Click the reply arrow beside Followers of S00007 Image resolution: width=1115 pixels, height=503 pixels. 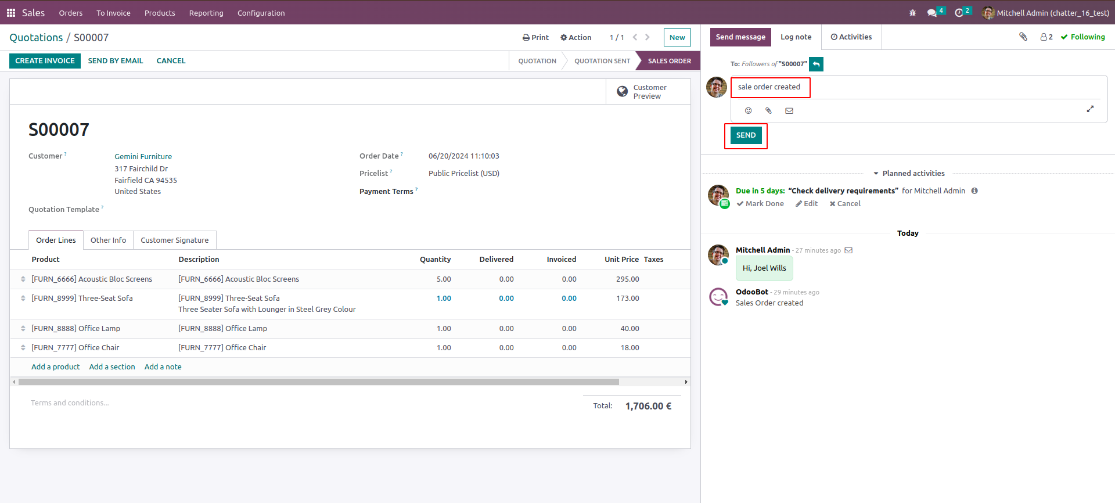pos(817,64)
